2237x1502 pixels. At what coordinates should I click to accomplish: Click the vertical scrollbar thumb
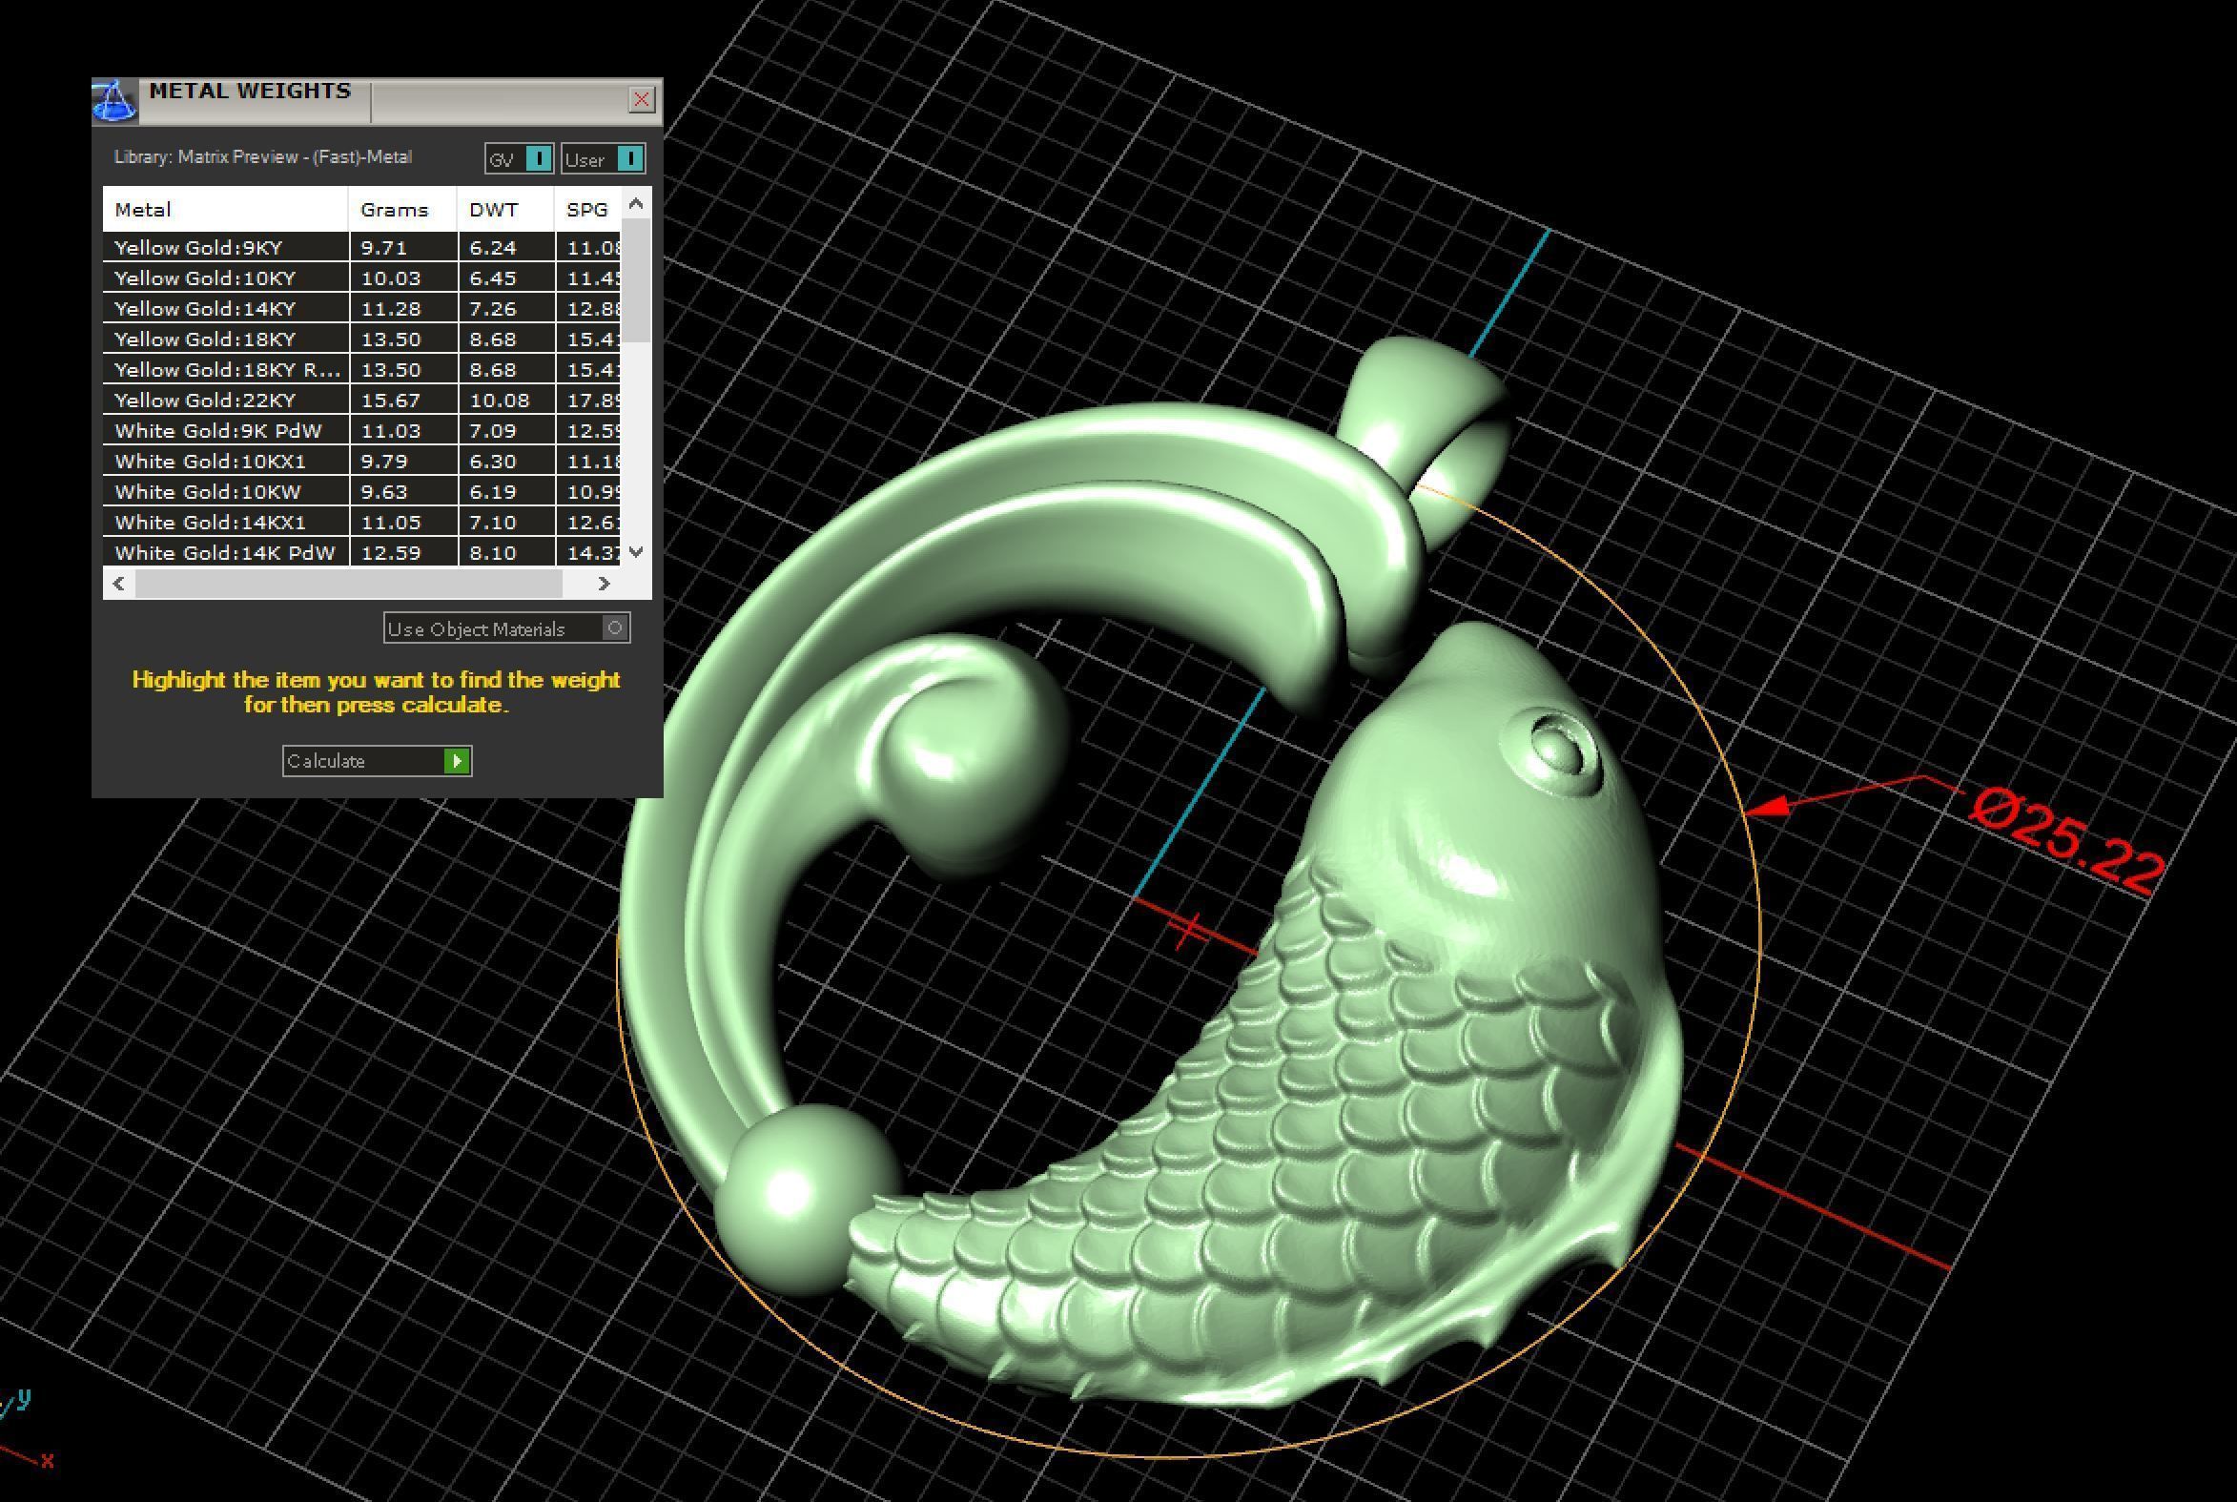(x=636, y=279)
